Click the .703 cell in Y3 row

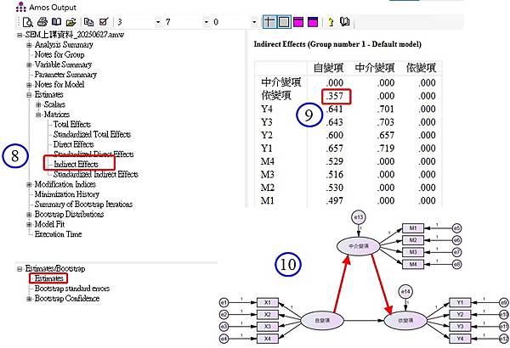pyautogui.click(x=386, y=122)
